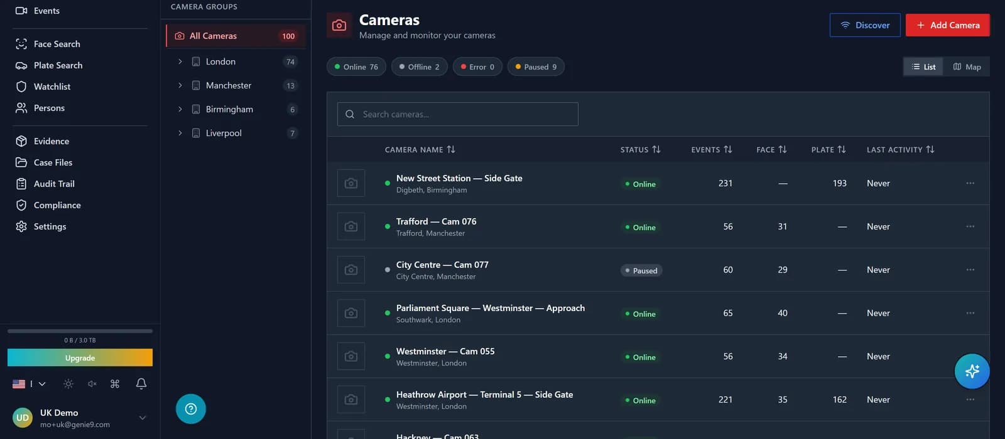The image size is (1005, 439).
Task: Toggle light theme sun icon
Action: click(68, 384)
